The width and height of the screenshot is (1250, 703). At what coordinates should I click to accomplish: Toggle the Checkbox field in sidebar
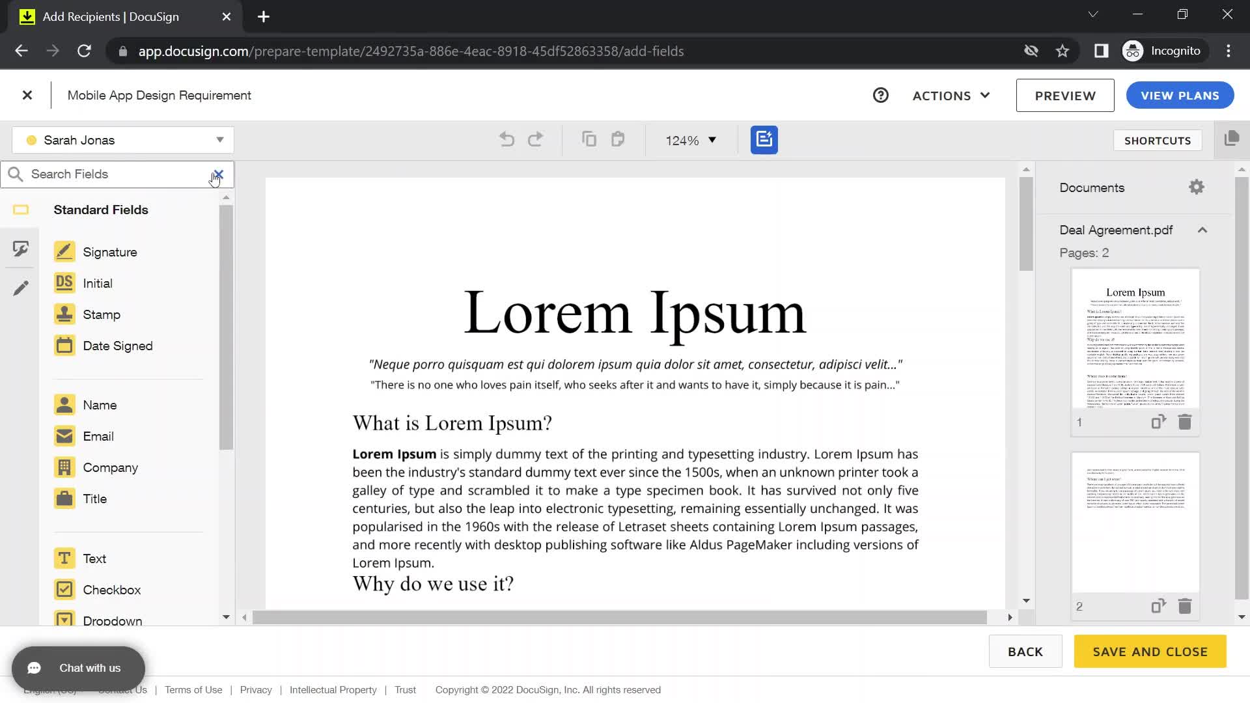[x=111, y=590]
